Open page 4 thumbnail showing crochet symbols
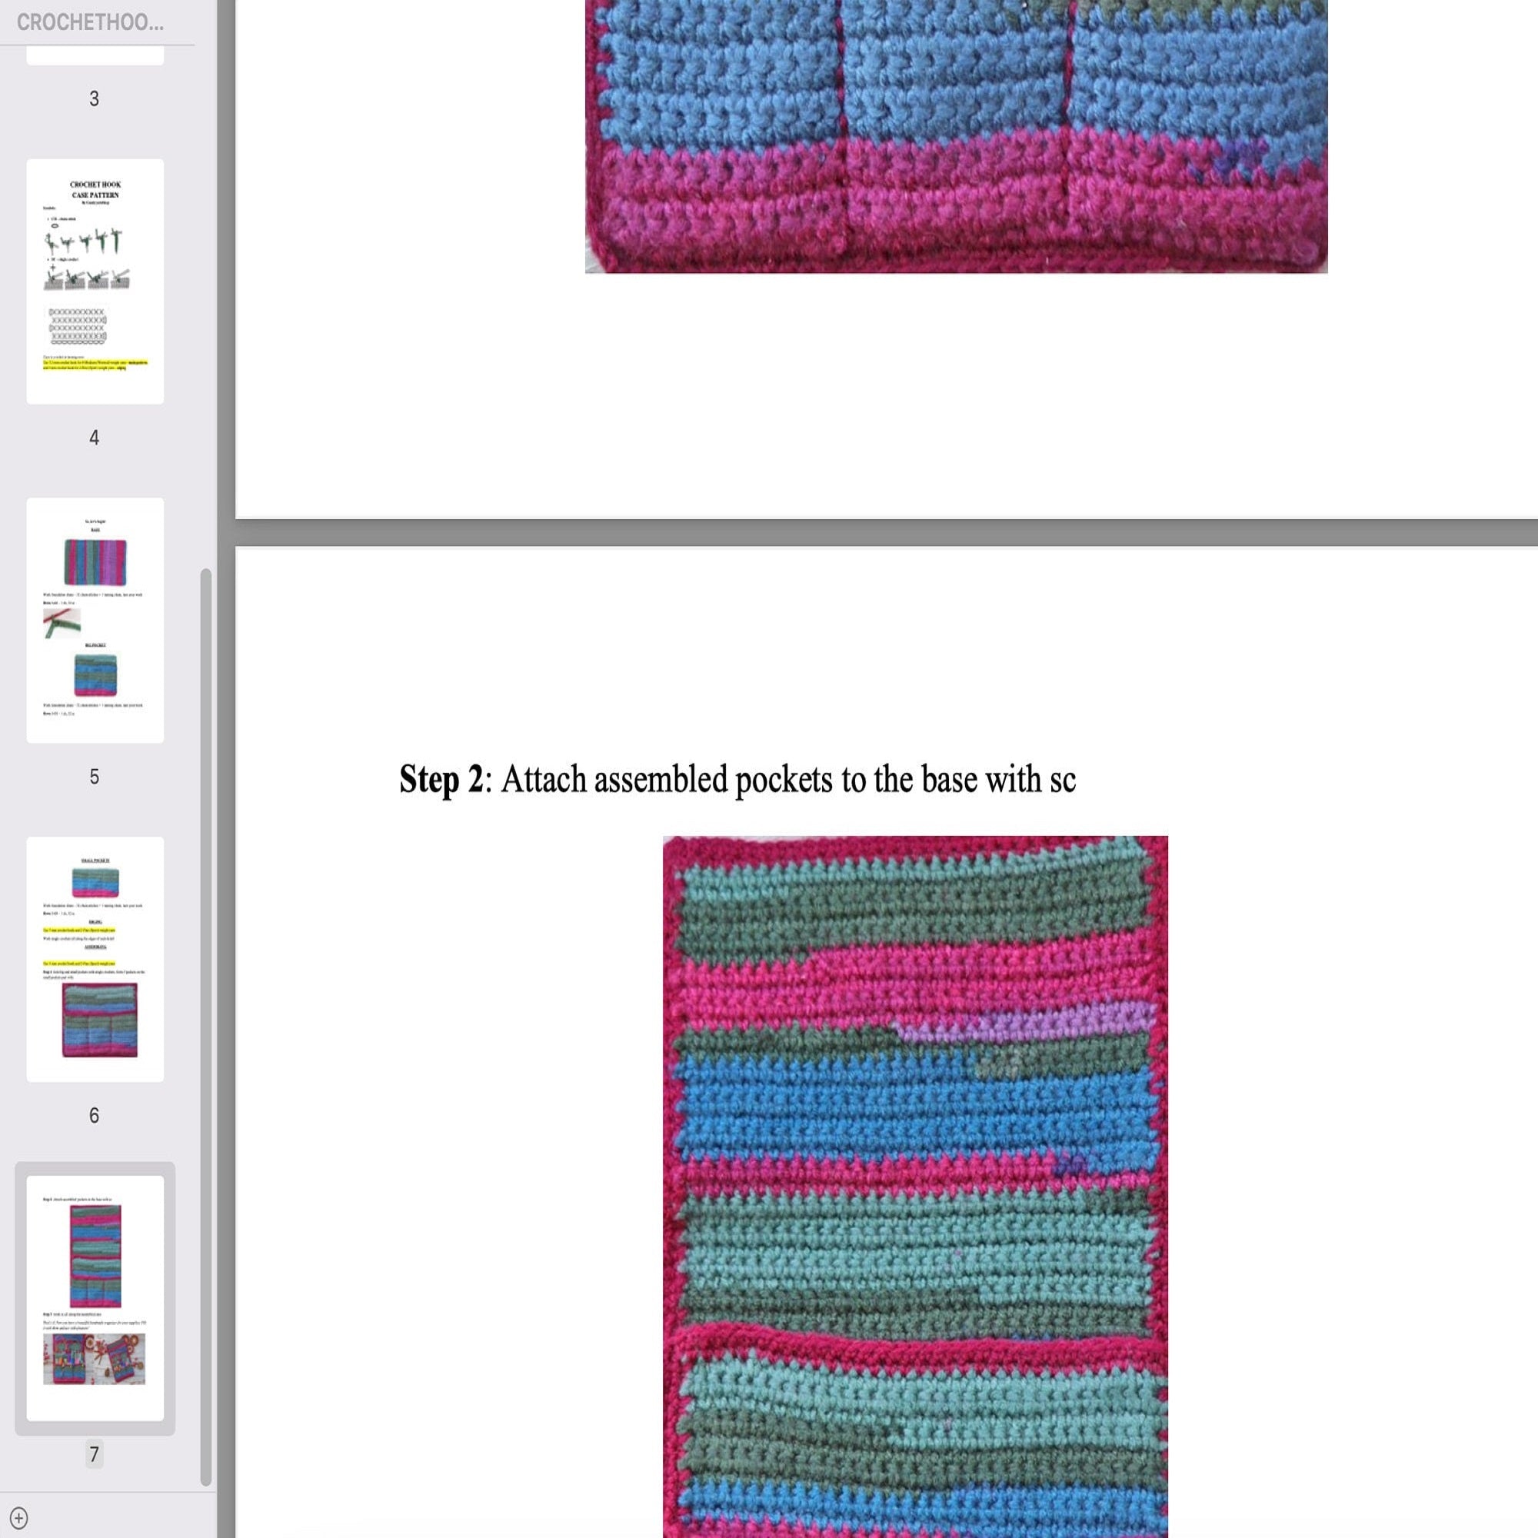The width and height of the screenshot is (1538, 1538). click(95, 279)
